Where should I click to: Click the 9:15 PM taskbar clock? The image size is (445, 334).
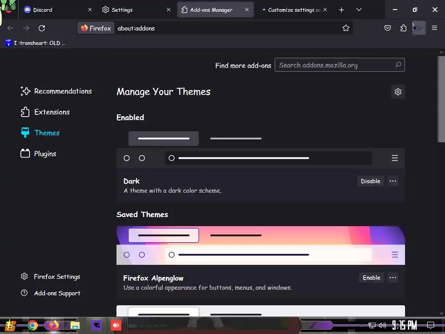(x=405, y=325)
